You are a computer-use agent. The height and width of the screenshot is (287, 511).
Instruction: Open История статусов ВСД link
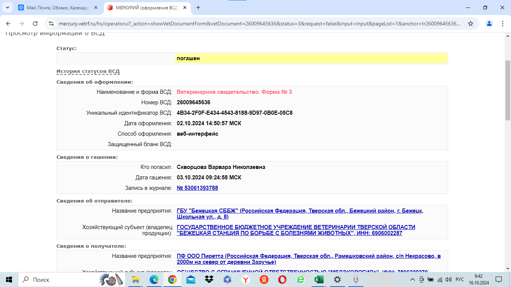click(88, 71)
